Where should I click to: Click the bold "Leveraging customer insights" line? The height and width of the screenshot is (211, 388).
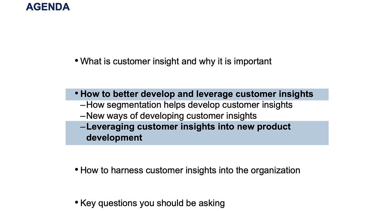pyautogui.click(x=188, y=127)
